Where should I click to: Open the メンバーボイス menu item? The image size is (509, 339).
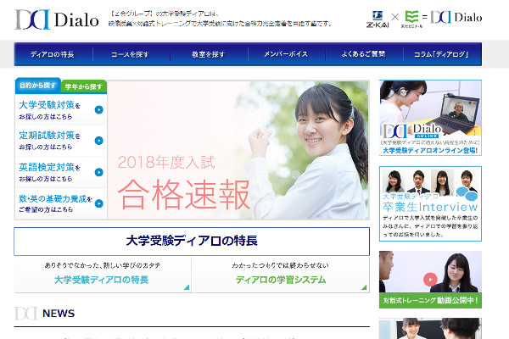[286, 54]
